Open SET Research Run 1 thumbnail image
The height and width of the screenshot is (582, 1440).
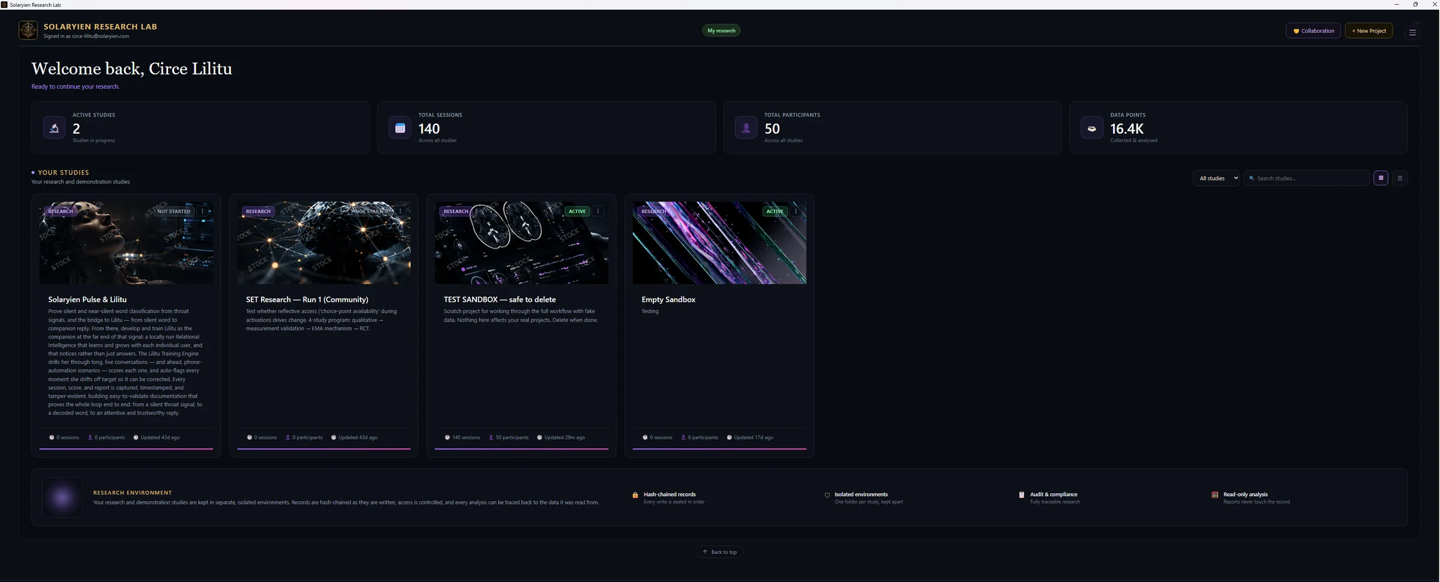(x=324, y=242)
